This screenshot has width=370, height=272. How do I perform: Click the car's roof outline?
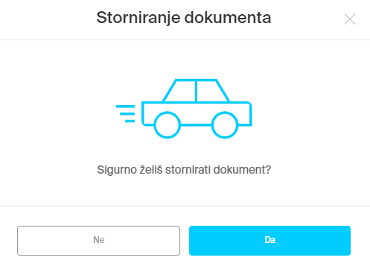click(x=196, y=80)
